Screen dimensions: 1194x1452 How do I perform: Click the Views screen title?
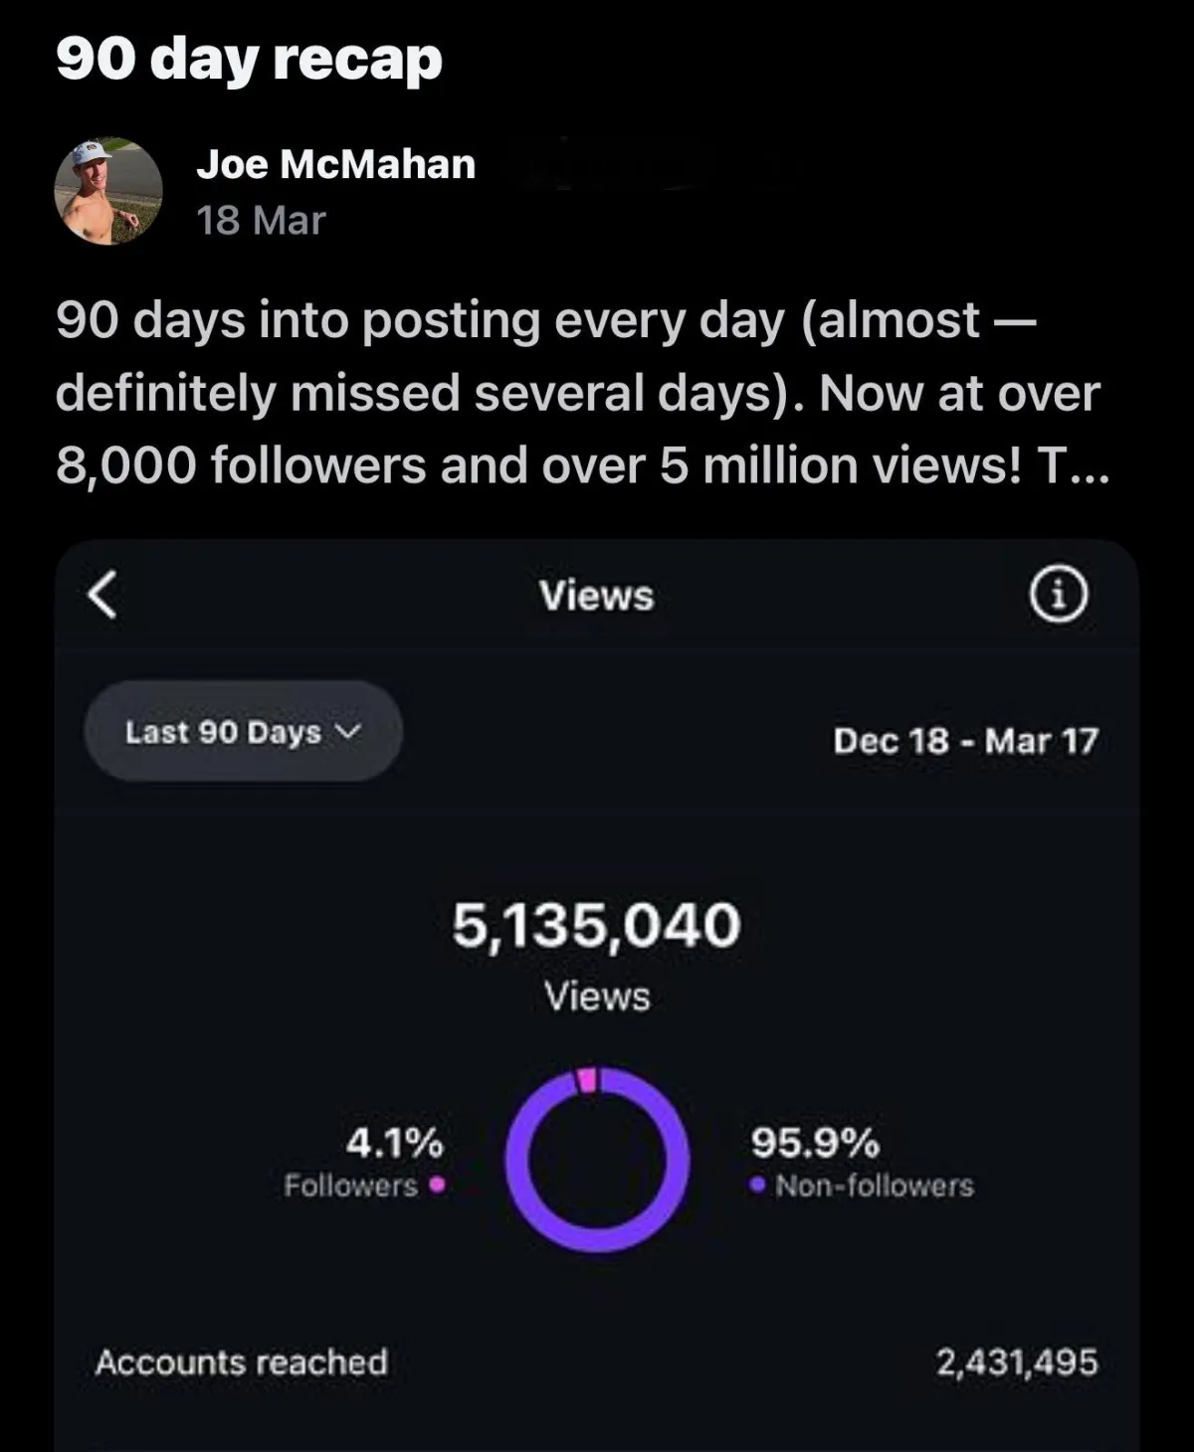597,596
